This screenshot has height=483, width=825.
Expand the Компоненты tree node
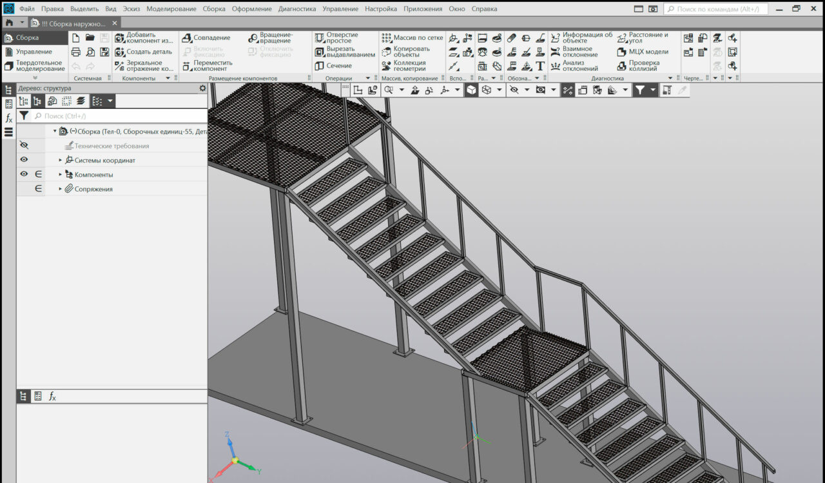pos(61,175)
